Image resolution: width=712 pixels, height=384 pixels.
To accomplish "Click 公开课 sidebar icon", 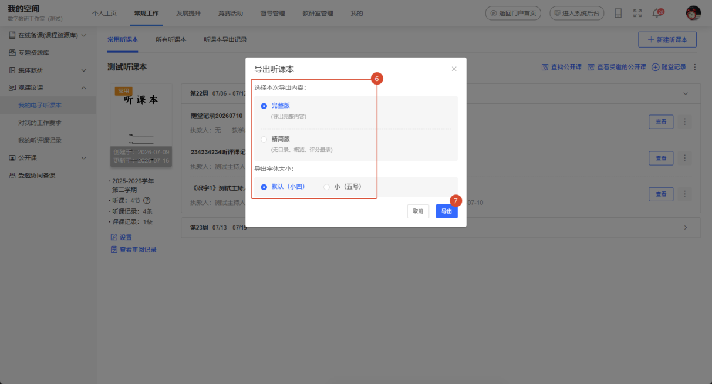I will 12,158.
